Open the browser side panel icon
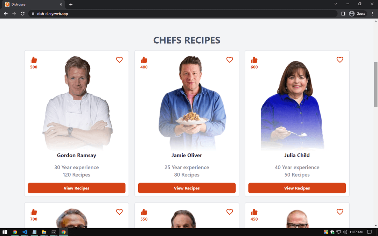Screen dimensions: 378x236 point(343,14)
